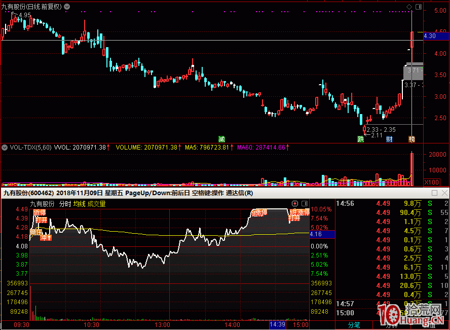Select the 分时 label in intraday header
Viewport: 450px width, 330px height.
[x=65, y=204]
